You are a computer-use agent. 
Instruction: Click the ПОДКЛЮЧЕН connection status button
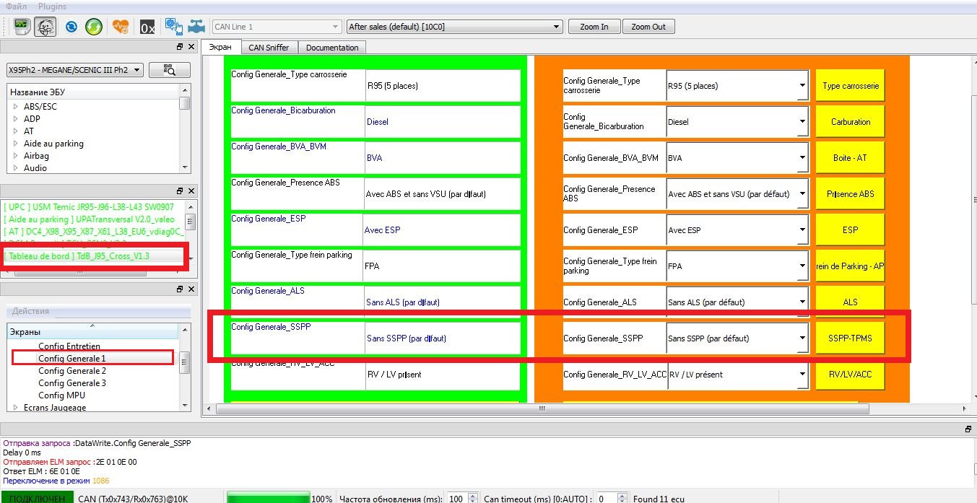click(x=37, y=498)
